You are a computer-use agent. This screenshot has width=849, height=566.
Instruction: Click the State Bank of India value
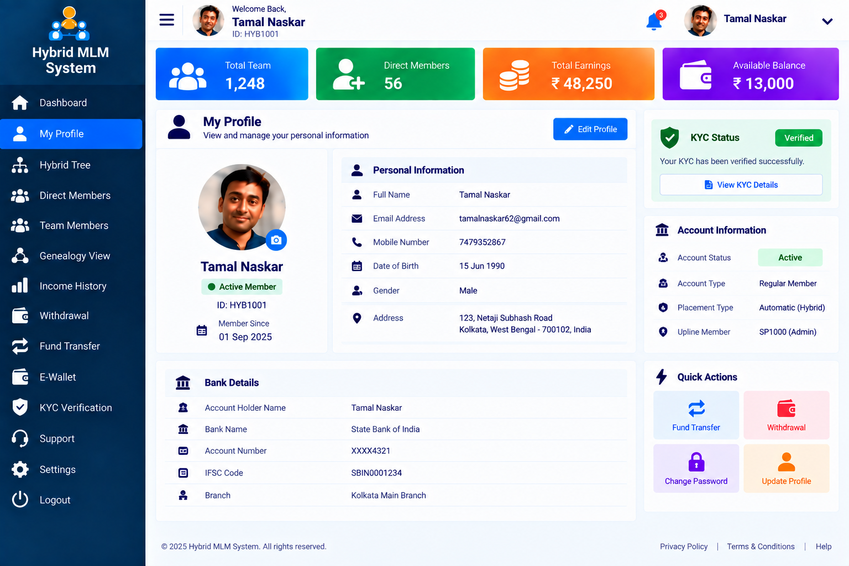(385, 429)
